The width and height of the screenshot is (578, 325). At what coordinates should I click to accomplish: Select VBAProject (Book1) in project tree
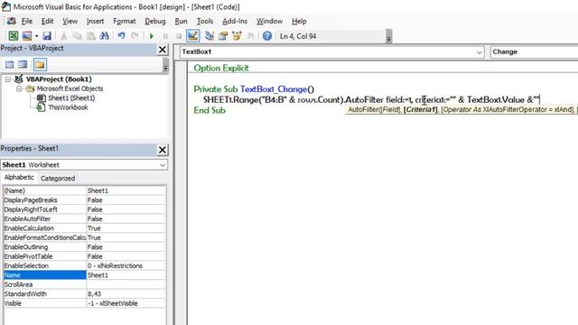pos(59,79)
